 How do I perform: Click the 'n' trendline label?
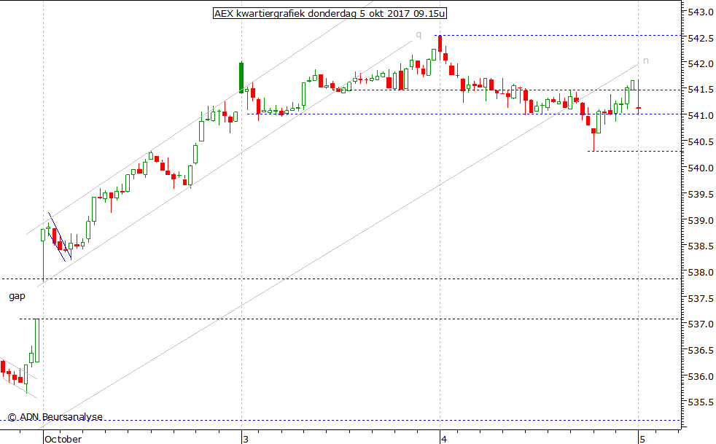[646, 61]
